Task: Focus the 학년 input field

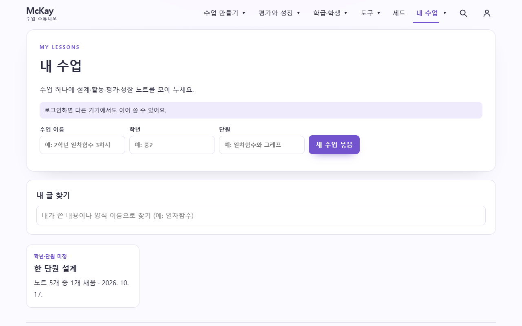Action: point(172,145)
